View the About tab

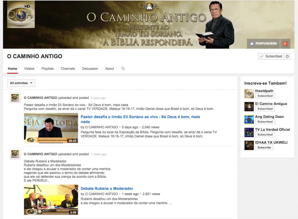[x=109, y=68]
